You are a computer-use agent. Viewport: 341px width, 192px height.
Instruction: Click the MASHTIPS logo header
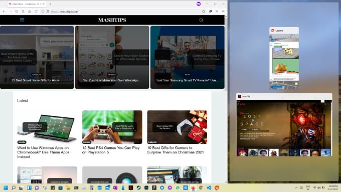click(x=112, y=20)
